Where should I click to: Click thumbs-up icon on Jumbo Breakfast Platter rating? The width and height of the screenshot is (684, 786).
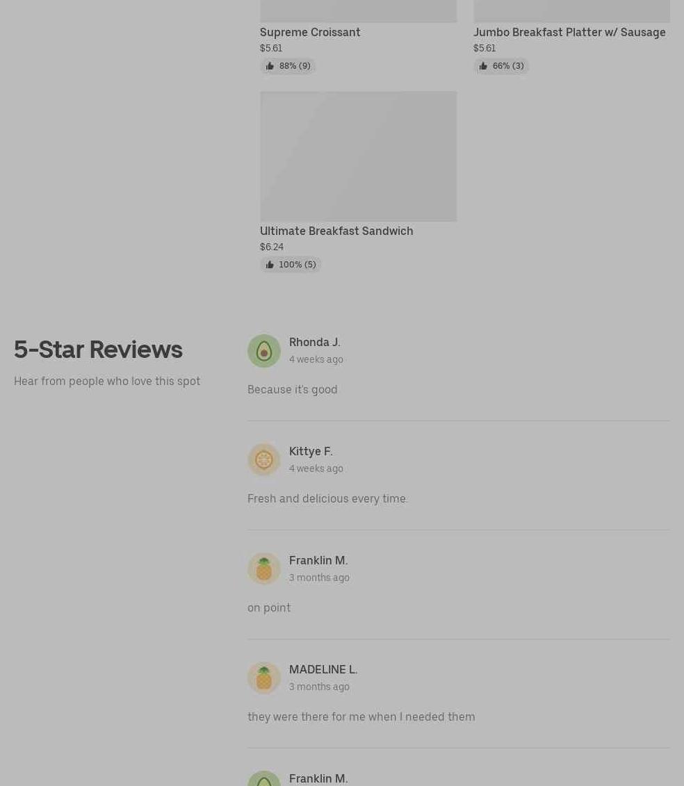click(x=483, y=66)
